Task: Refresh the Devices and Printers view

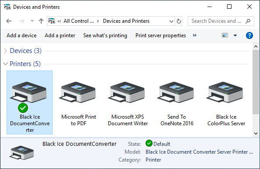Action: [178, 21]
